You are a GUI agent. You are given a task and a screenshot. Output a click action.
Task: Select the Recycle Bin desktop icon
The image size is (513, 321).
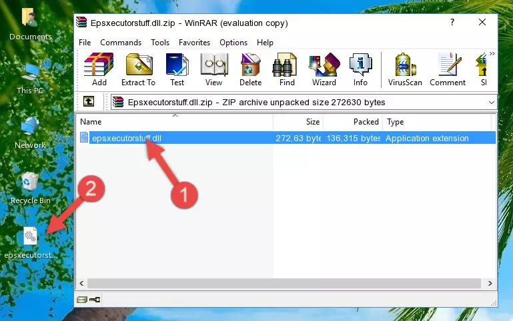30,188
